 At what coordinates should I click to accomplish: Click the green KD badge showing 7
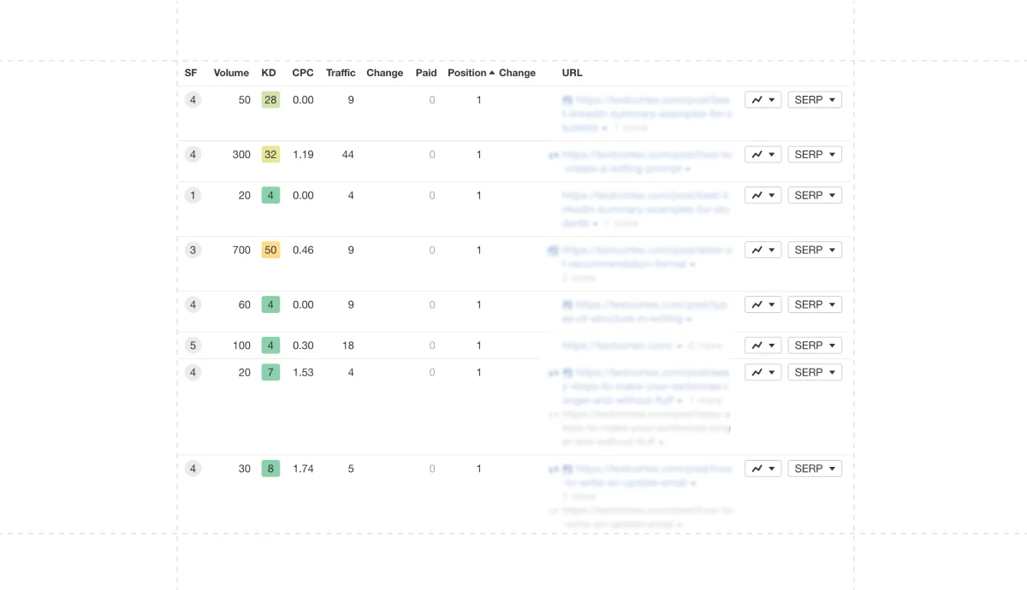[x=270, y=372]
